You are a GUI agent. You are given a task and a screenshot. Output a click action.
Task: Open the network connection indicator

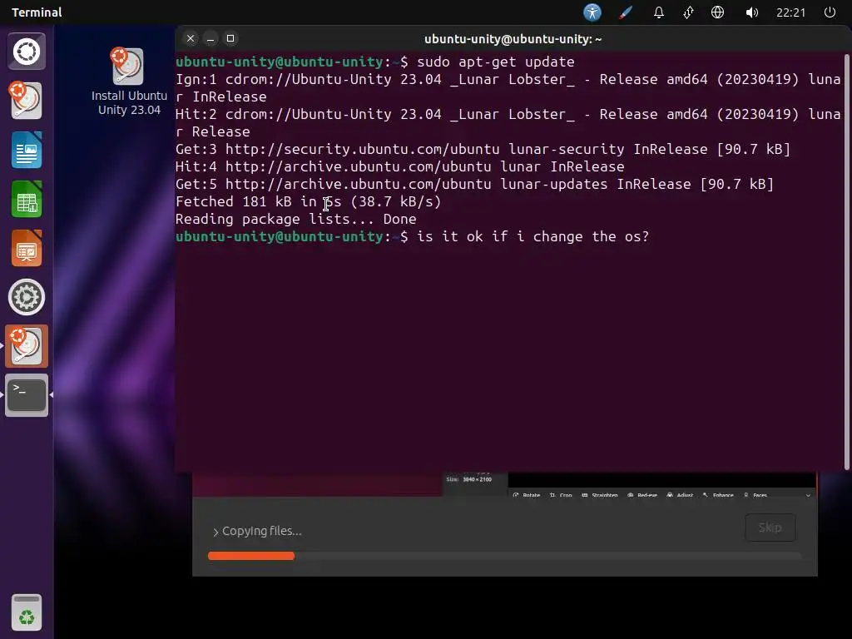(688, 12)
